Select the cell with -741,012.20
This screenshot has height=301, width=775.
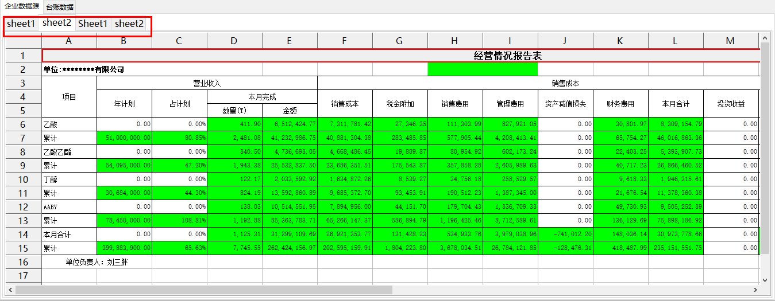[565, 234]
